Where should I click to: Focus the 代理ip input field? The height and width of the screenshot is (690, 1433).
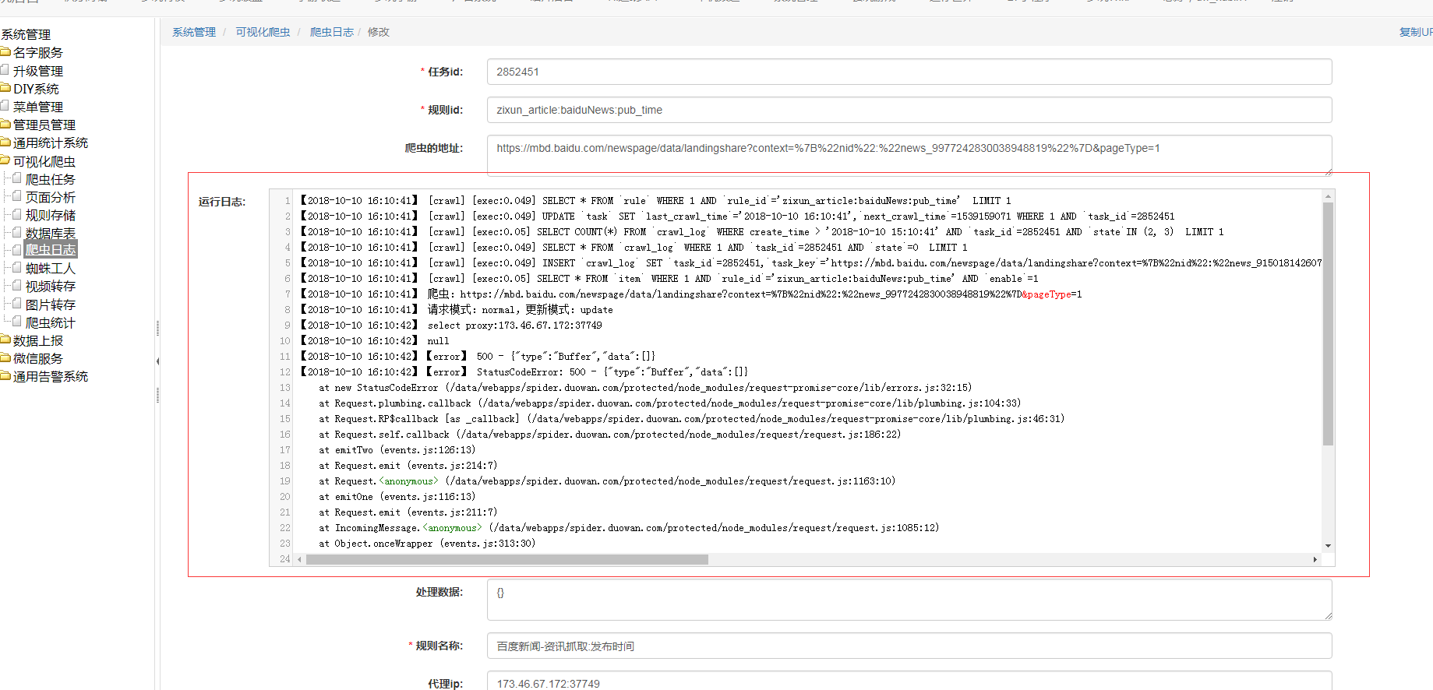coord(909,682)
